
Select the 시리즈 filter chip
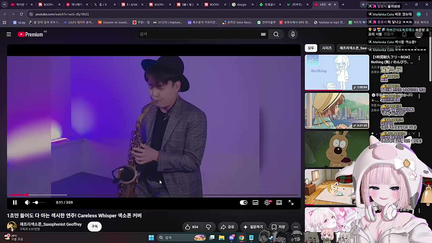327,48
